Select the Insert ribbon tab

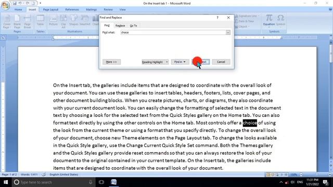32,9
